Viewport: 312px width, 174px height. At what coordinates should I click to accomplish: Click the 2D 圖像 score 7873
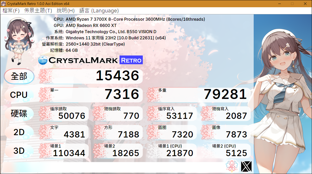(236, 134)
